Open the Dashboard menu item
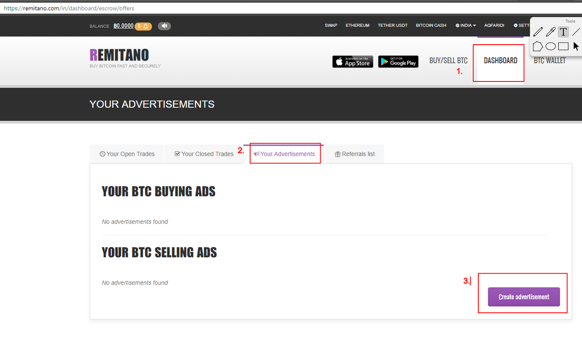Viewport: 582px width, 340px height. tap(501, 61)
